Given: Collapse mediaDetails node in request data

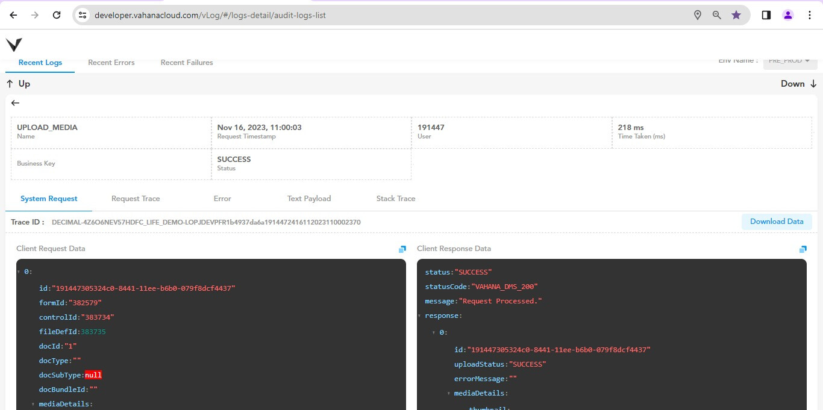Looking at the screenshot, I should tap(33, 404).
